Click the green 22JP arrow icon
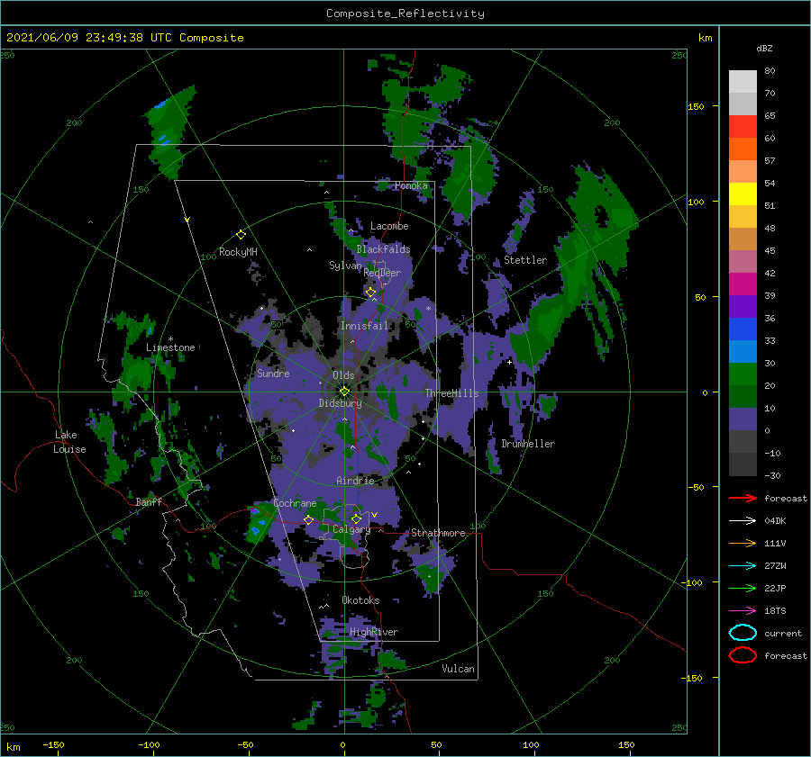Viewport: 811px width, 757px height. pos(743,588)
